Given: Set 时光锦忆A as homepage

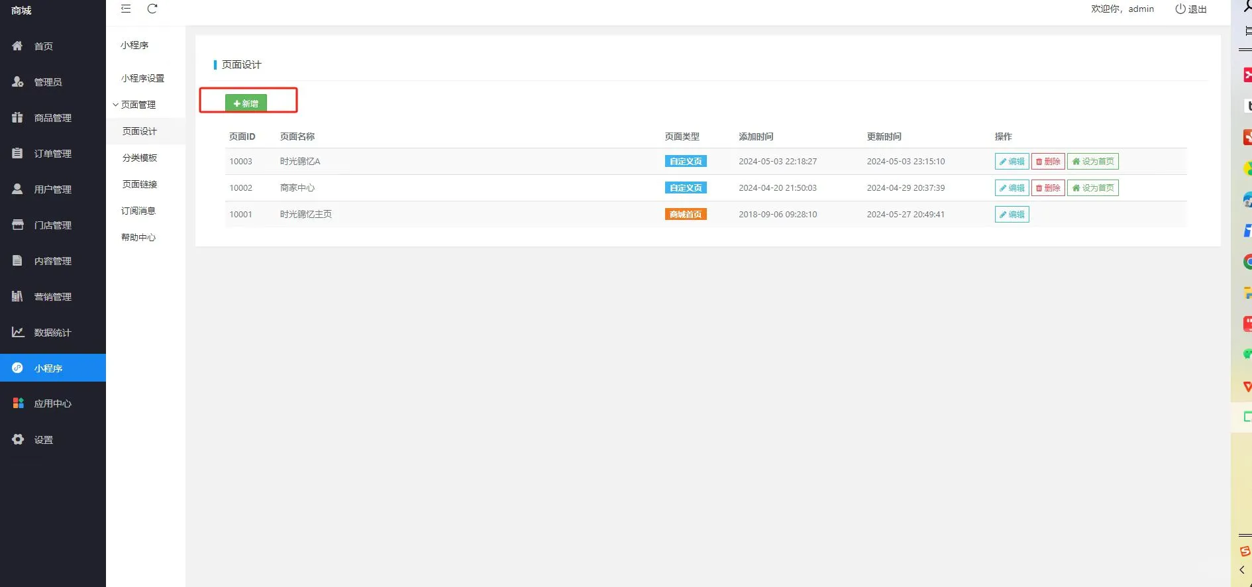Looking at the screenshot, I should tap(1092, 161).
